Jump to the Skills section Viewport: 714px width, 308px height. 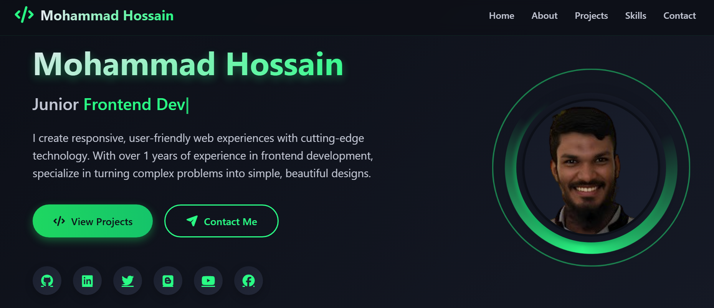pos(635,16)
